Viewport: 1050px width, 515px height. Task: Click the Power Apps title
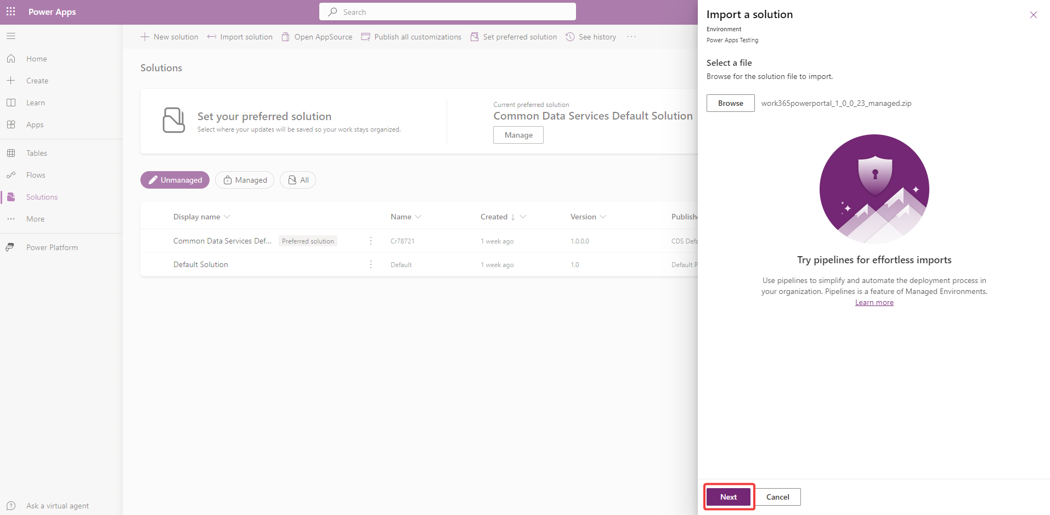(52, 12)
